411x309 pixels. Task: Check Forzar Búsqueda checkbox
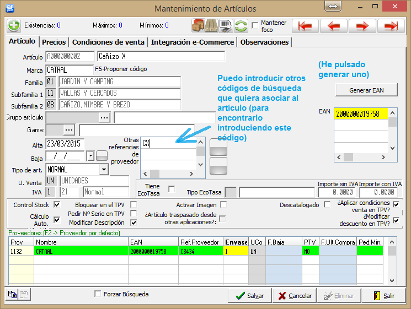(x=98, y=294)
